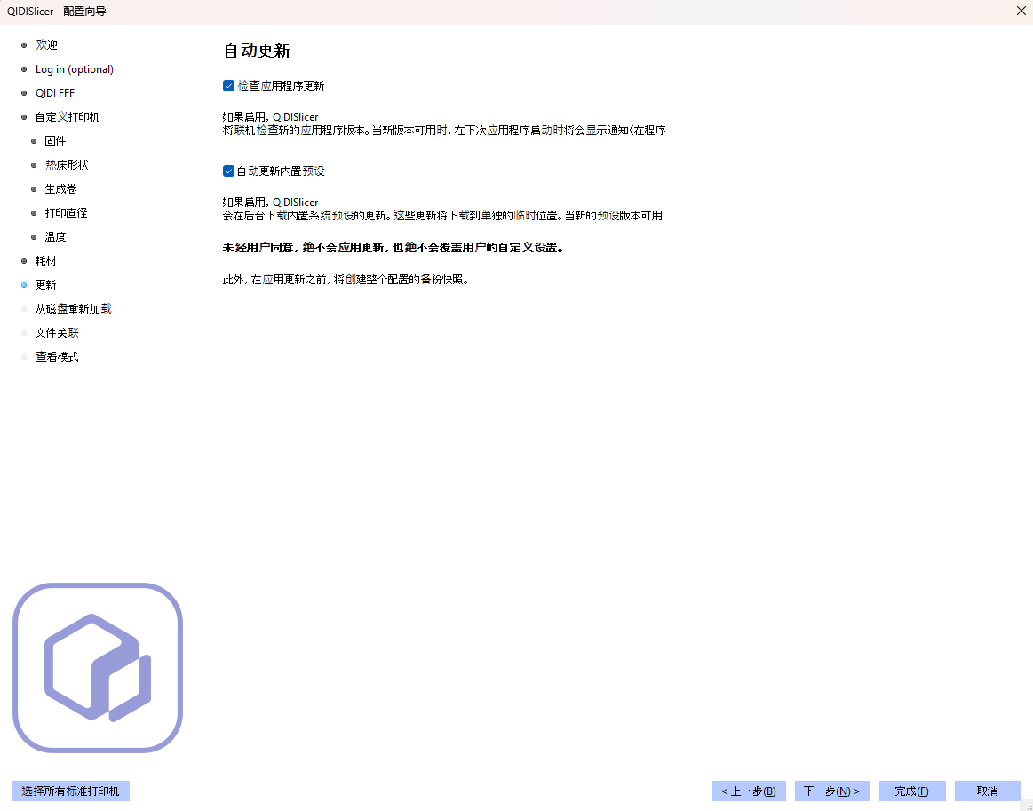
Task: Jump to the 耗材 step
Action: (45, 261)
